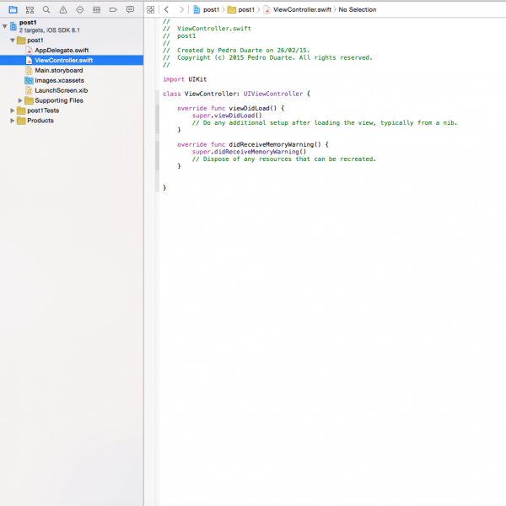Select the post1 group folder row
Screen dimensions: 506x506
point(72,40)
